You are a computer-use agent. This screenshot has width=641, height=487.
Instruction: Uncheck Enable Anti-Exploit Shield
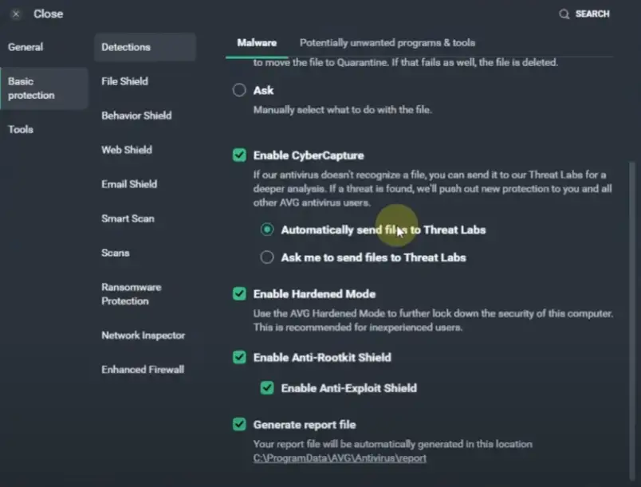267,388
